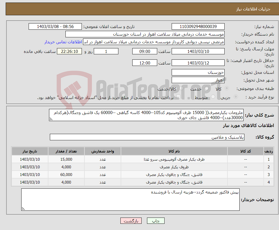The width and height of the screenshot is (279, 230).
Task: Click the resize handle of buyer notes textarea
Action: point(23,209)
